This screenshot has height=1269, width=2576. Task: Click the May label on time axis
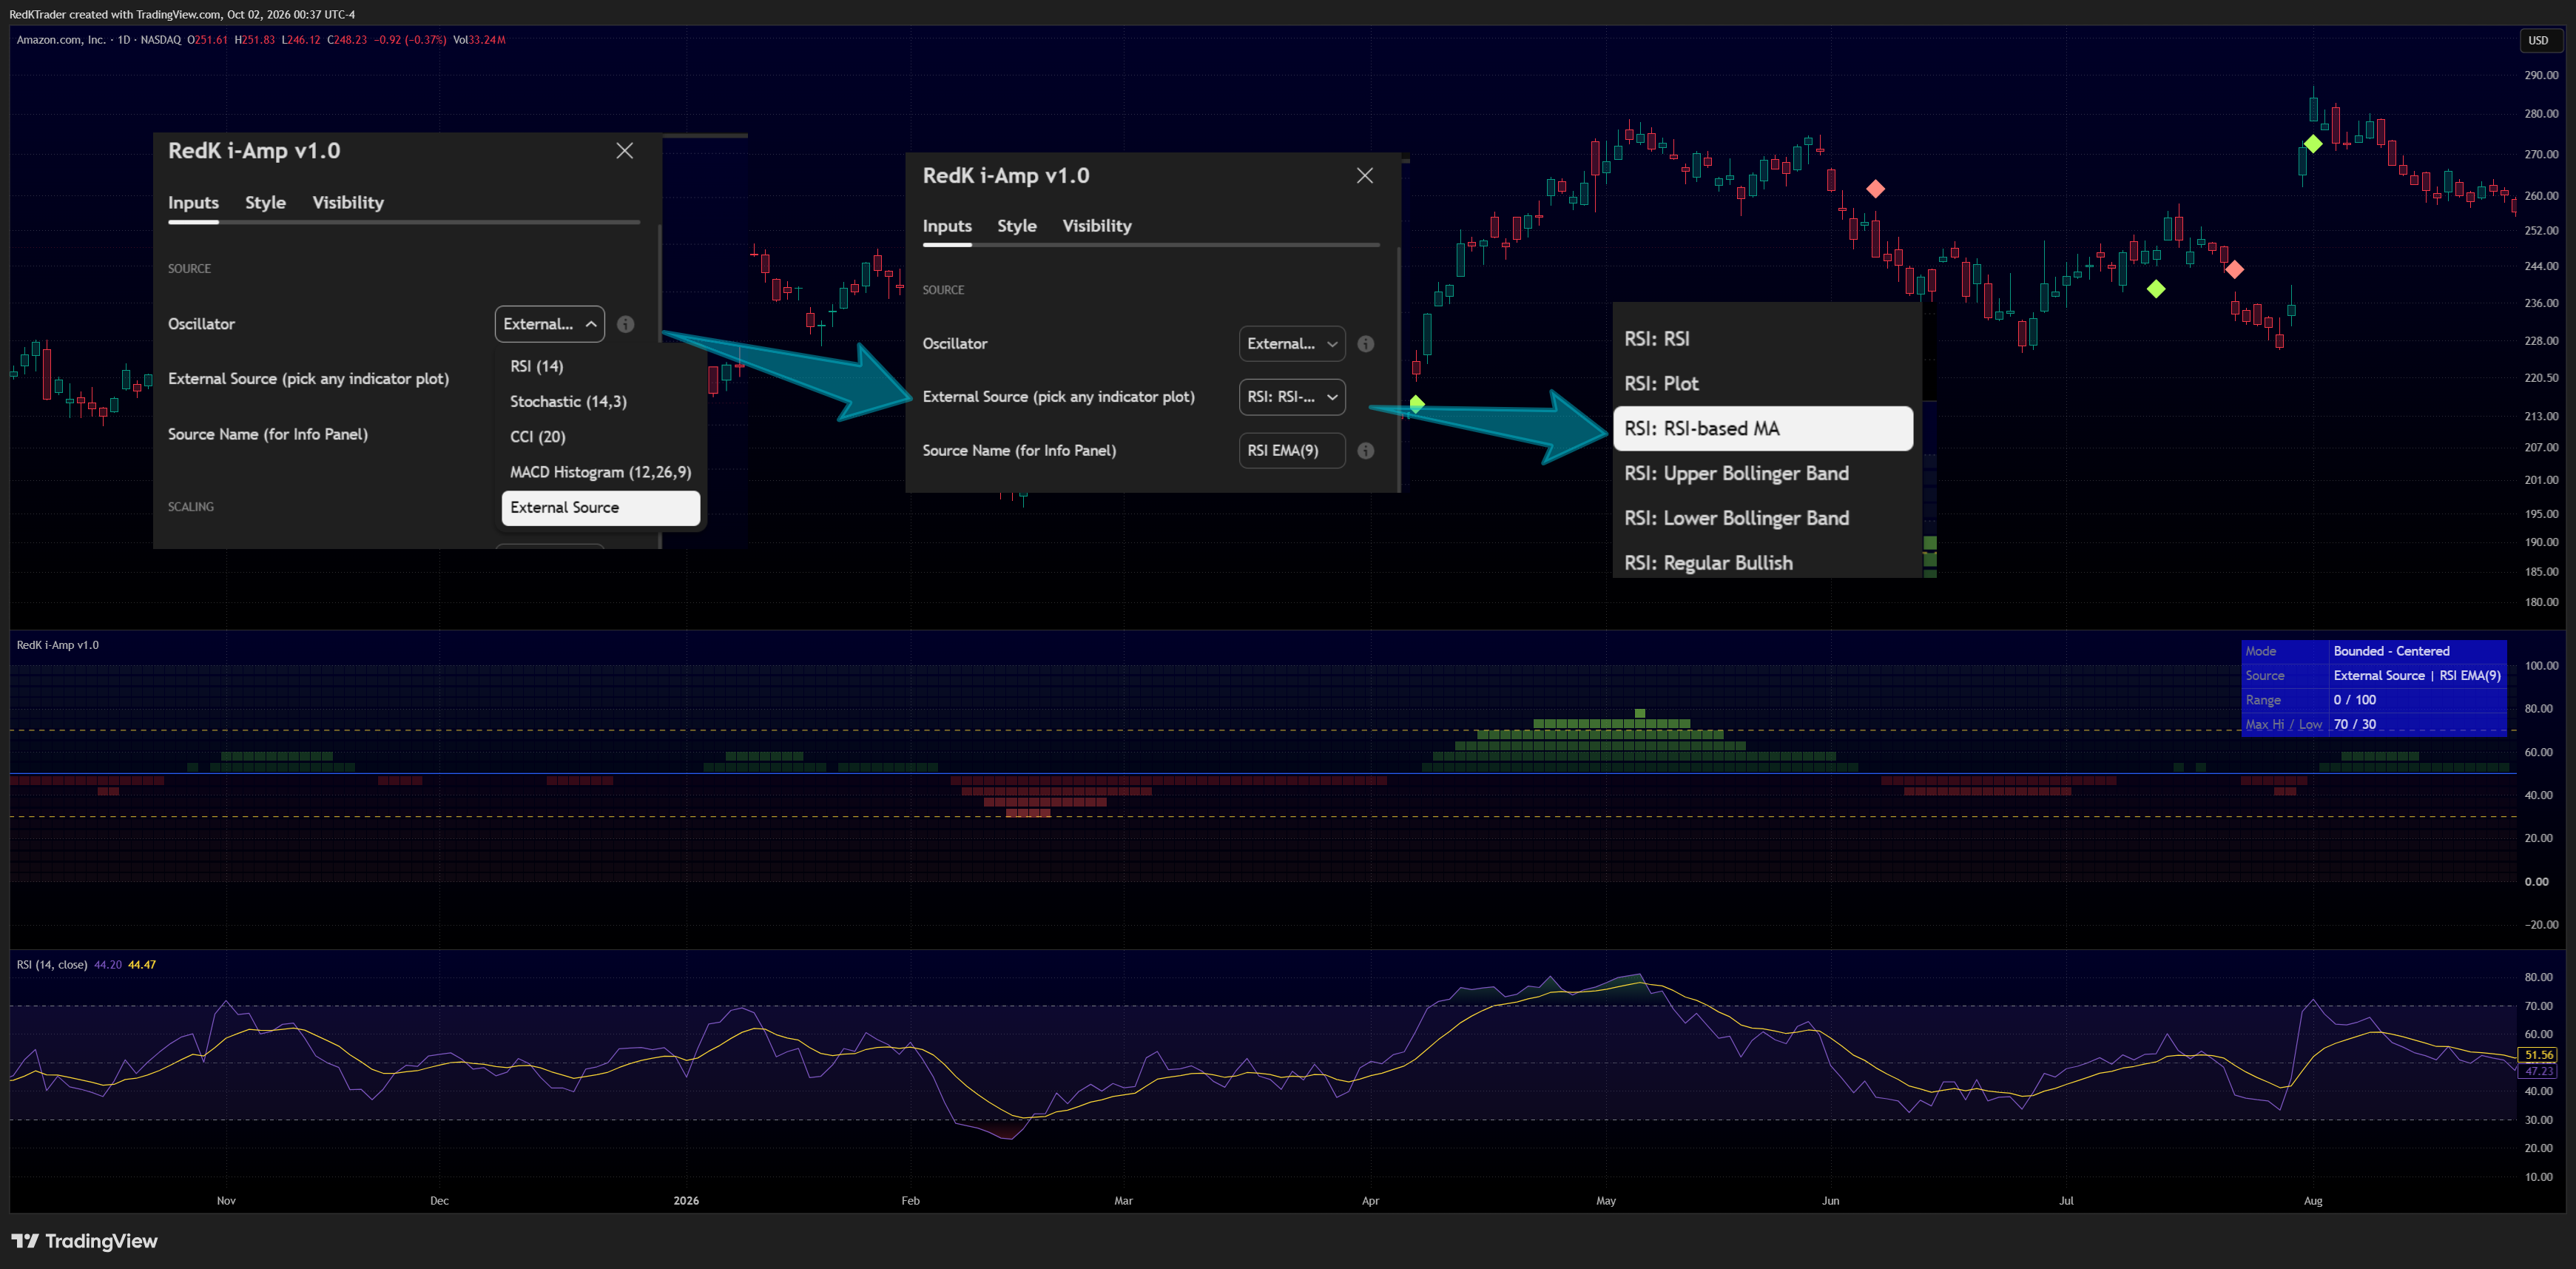pyautogui.click(x=1605, y=1201)
